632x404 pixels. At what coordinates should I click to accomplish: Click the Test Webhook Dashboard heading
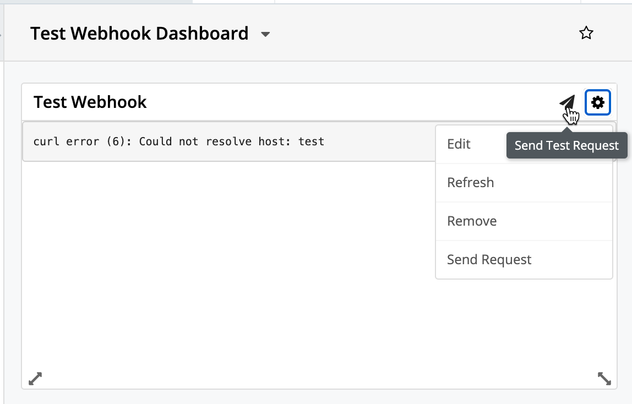tap(139, 33)
